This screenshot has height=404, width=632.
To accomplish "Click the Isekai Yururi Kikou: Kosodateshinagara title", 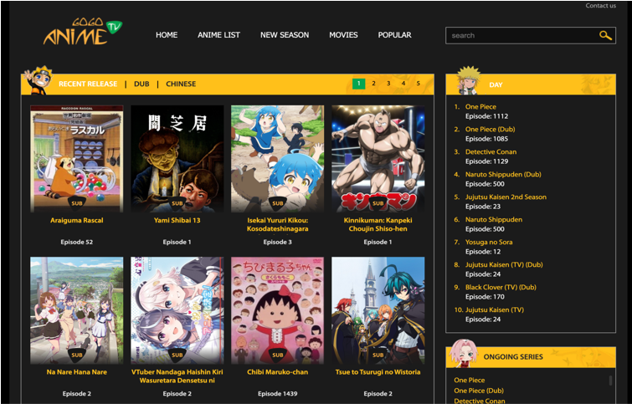I will 278,224.
